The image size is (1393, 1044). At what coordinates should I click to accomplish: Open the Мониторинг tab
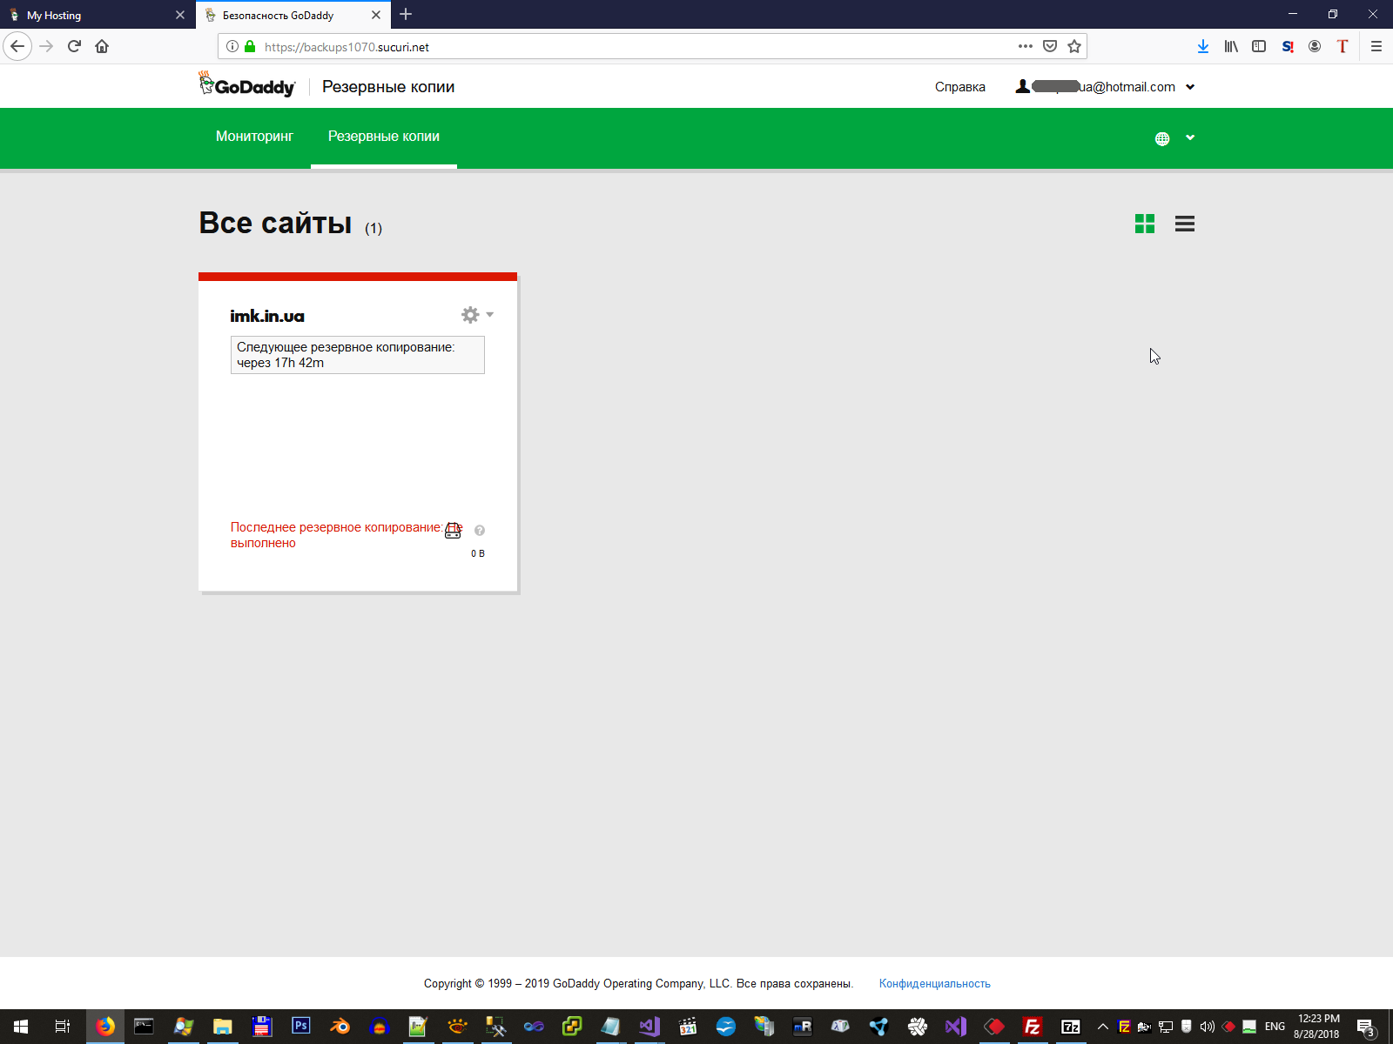(x=254, y=137)
